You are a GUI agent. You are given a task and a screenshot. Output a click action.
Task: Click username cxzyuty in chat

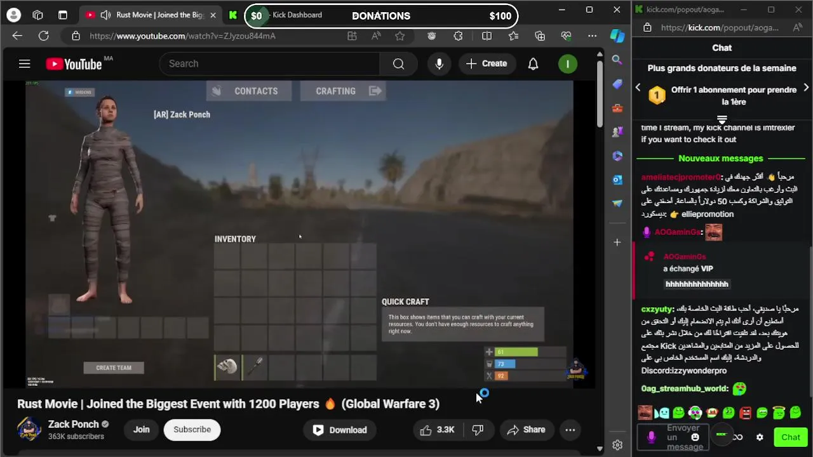tap(657, 309)
